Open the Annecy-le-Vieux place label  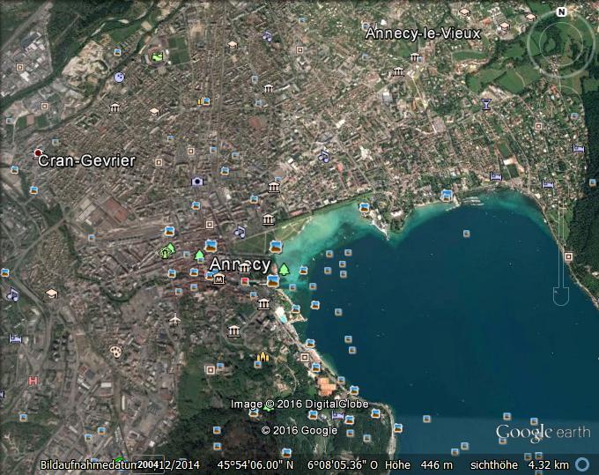[x=423, y=33]
